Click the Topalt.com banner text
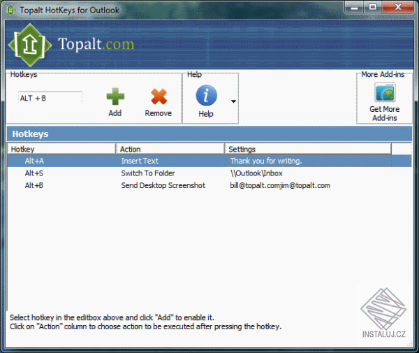Screen dimensions: 419x353 pos(96,44)
